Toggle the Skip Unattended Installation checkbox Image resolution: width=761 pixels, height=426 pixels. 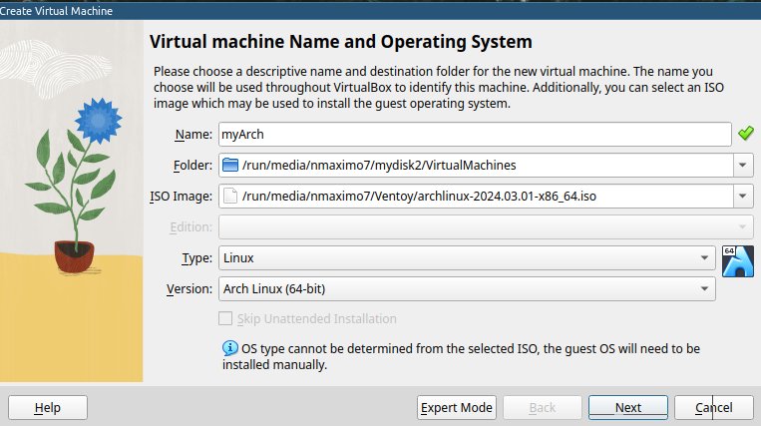pyautogui.click(x=225, y=318)
